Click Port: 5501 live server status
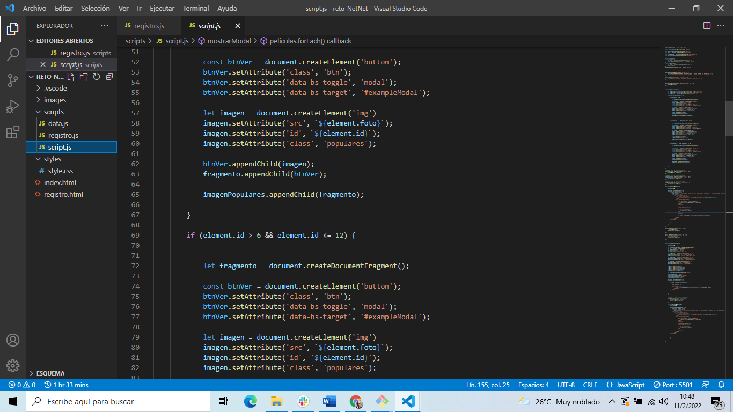 673,385
